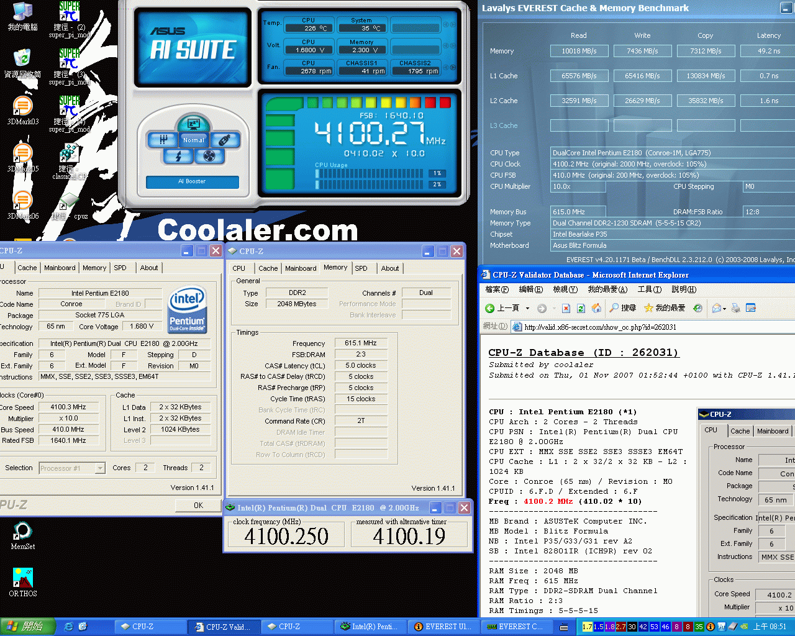Open the 說明(H) Help menu in IE
This screenshot has height=636, width=795.
(x=684, y=289)
